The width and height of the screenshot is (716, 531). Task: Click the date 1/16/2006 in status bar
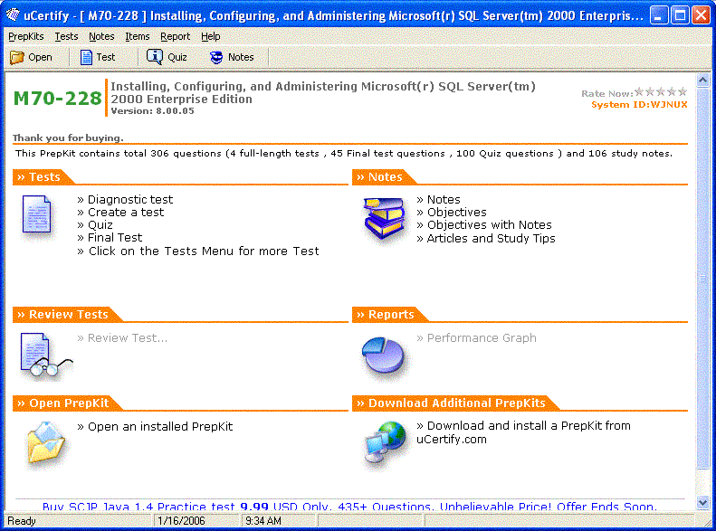coord(181,520)
